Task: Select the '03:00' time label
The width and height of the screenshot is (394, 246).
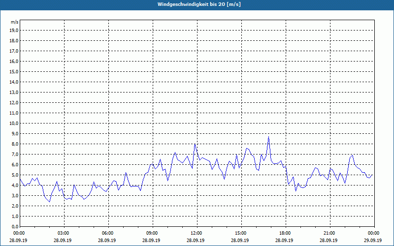Action: (x=63, y=233)
